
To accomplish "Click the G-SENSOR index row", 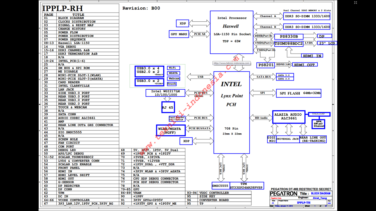I will click(81, 182).
